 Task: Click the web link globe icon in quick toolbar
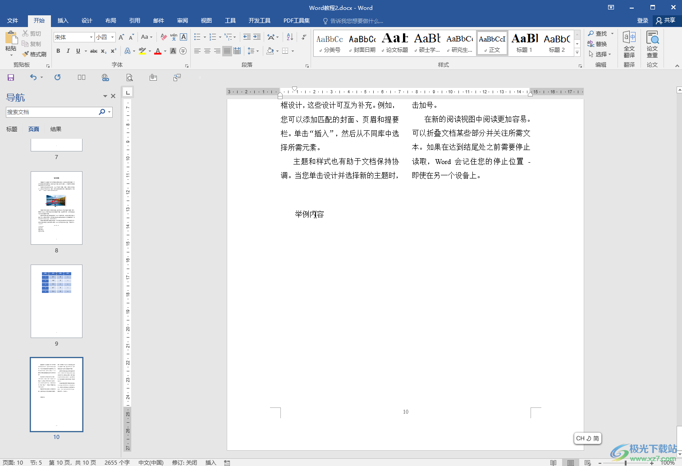tap(105, 78)
